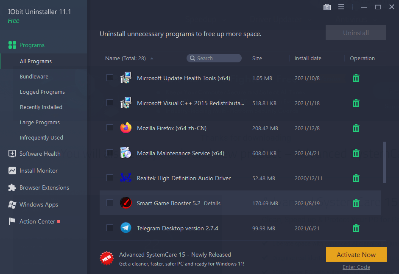Click the Mozilla Firefox program icon
Image resolution: width=399 pixels, height=274 pixels.
126,128
